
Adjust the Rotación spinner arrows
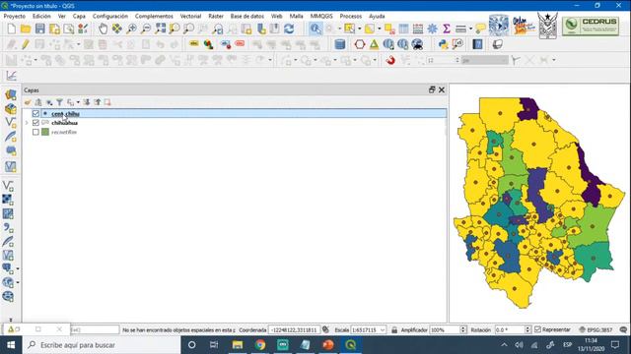[527, 330]
